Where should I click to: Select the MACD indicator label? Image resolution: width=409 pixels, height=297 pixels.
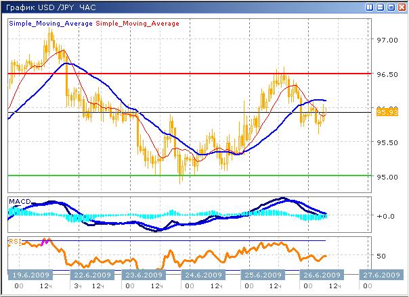[18, 201]
